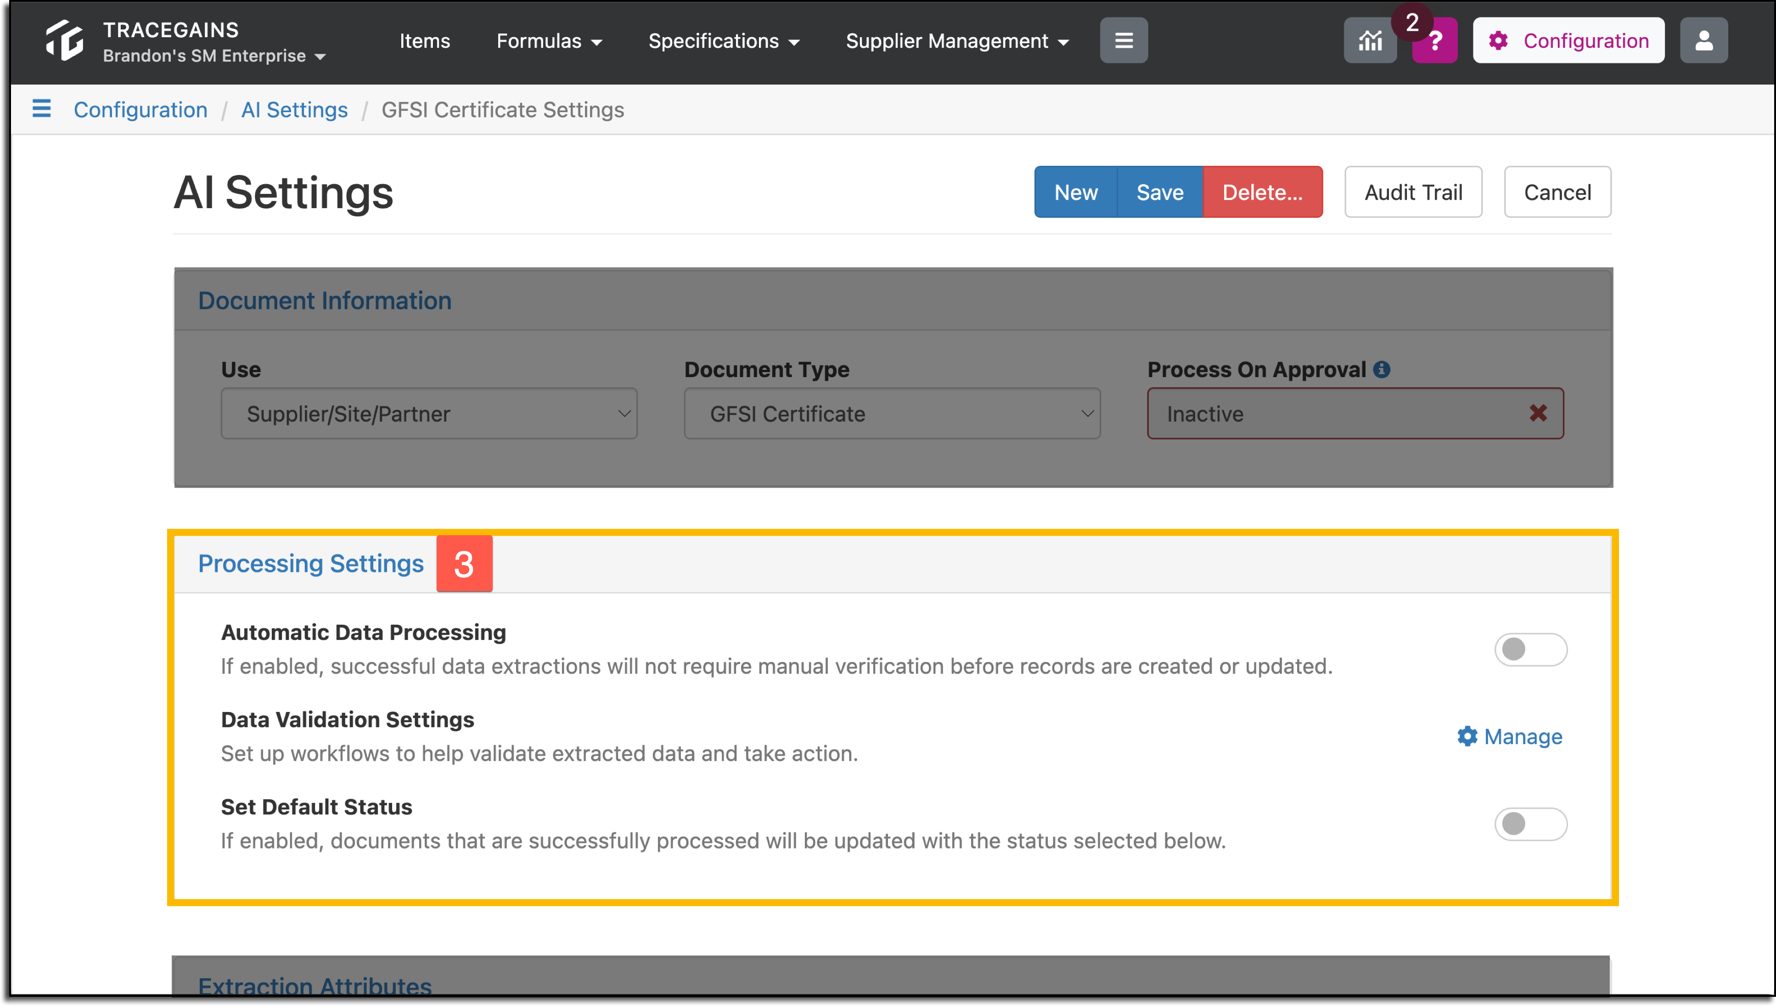This screenshot has height=1006, width=1776.
Task: Open the analytics chart icon
Action: (1370, 41)
